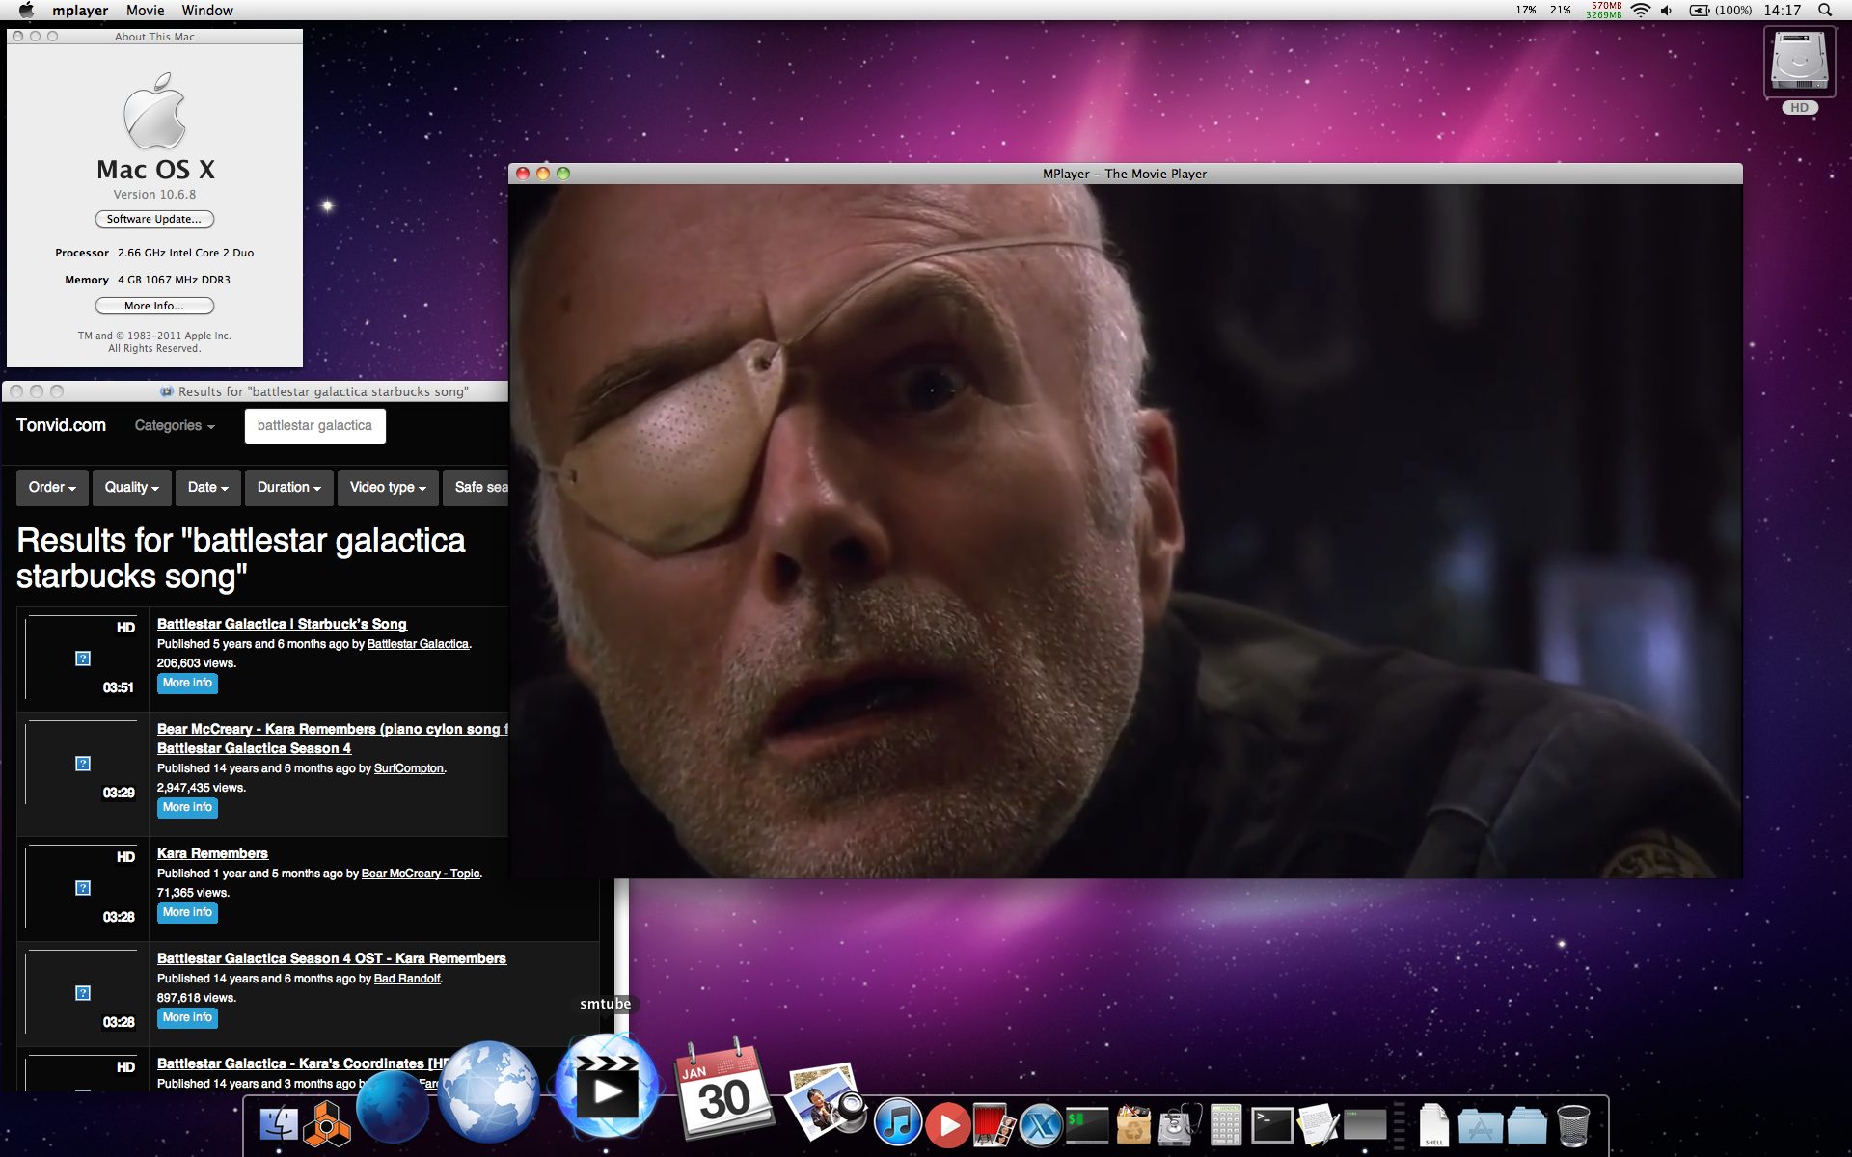Open Preview app in the dock
The image size is (1852, 1157).
click(825, 1099)
